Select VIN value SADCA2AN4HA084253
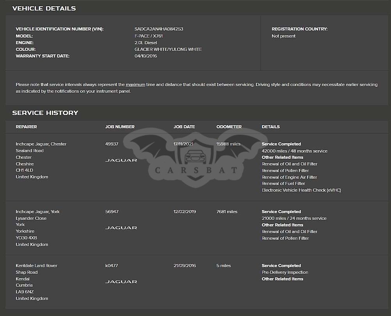 coord(159,29)
